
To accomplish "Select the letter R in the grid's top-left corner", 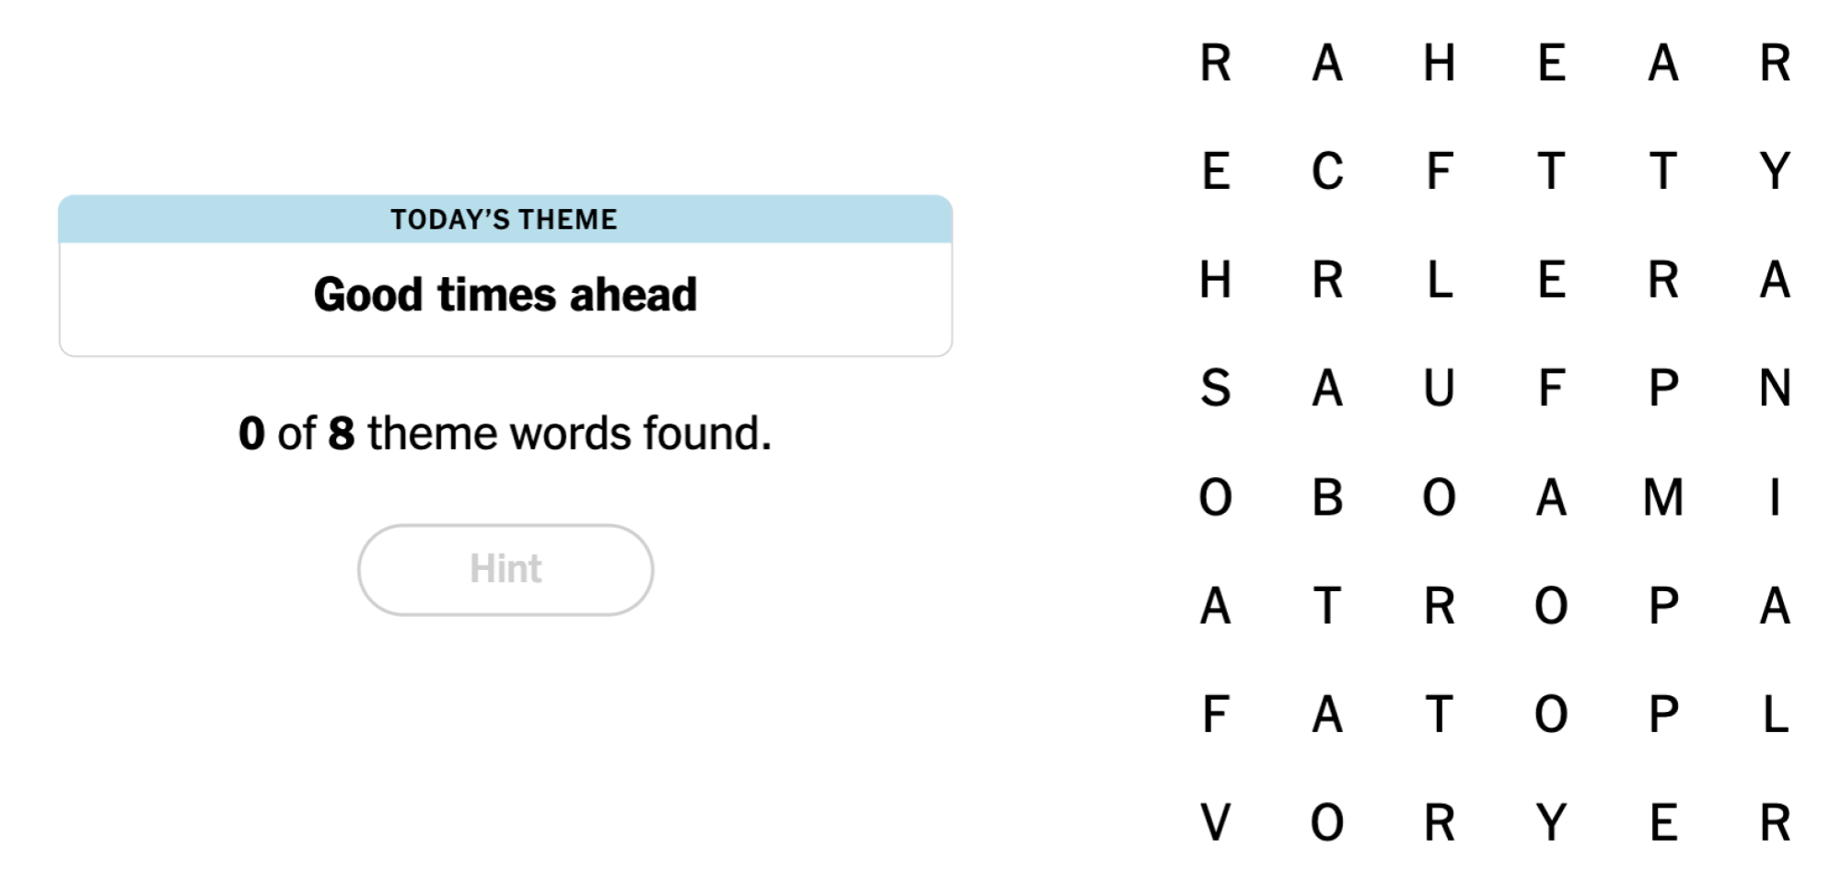I will [x=1217, y=63].
